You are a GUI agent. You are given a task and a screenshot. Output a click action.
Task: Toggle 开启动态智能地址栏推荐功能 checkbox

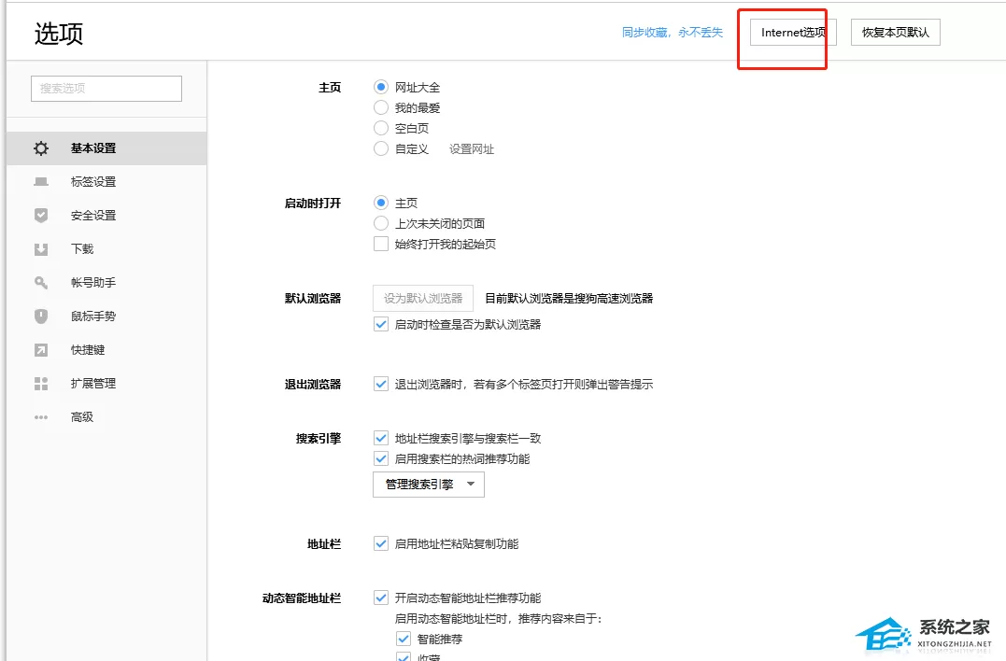[x=381, y=598]
